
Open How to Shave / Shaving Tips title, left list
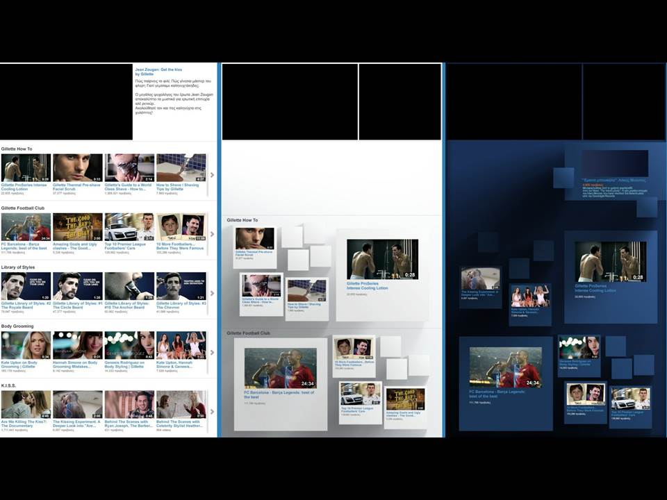[x=177, y=187]
